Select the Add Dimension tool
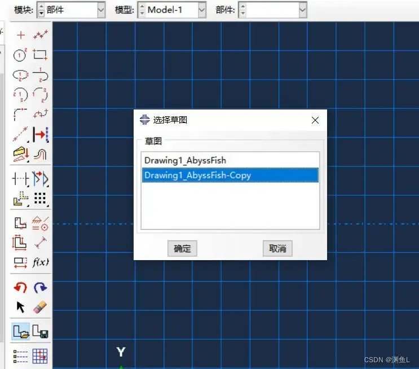 41,243
